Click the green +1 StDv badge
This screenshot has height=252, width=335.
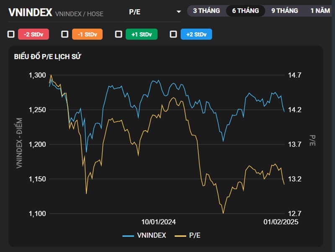[x=142, y=34]
